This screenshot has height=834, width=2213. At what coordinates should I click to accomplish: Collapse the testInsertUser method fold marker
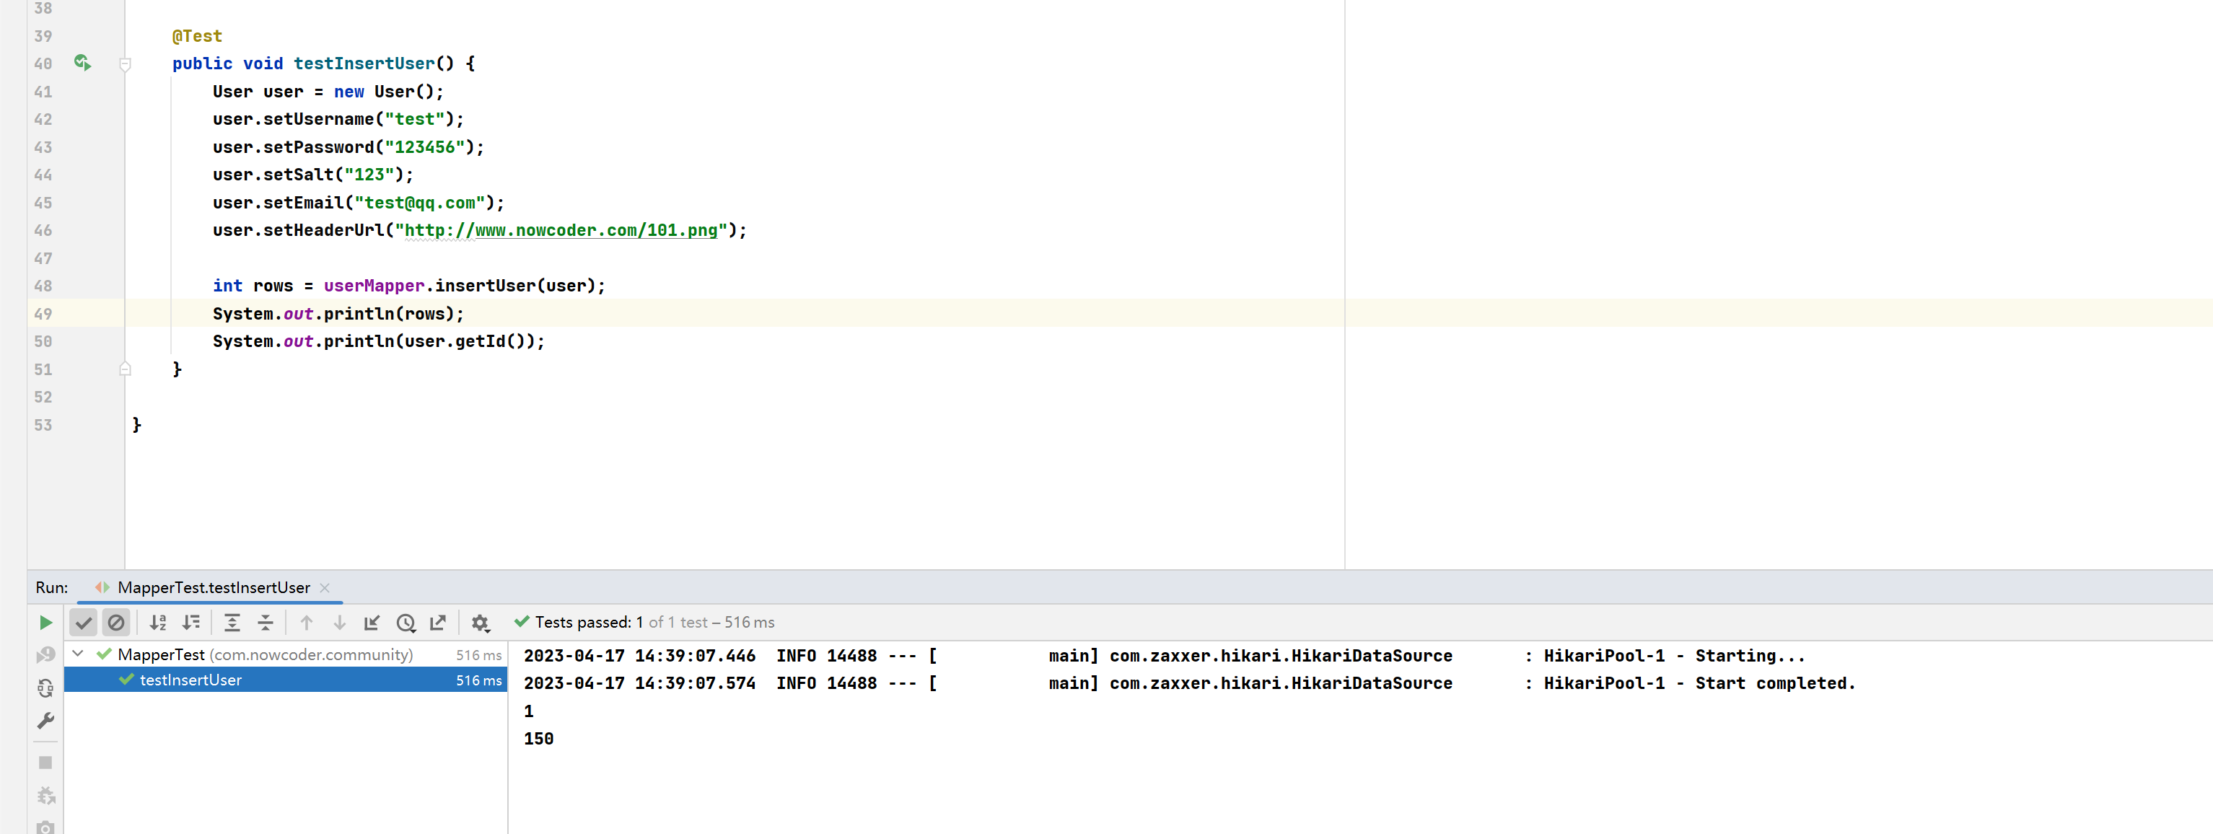click(125, 63)
